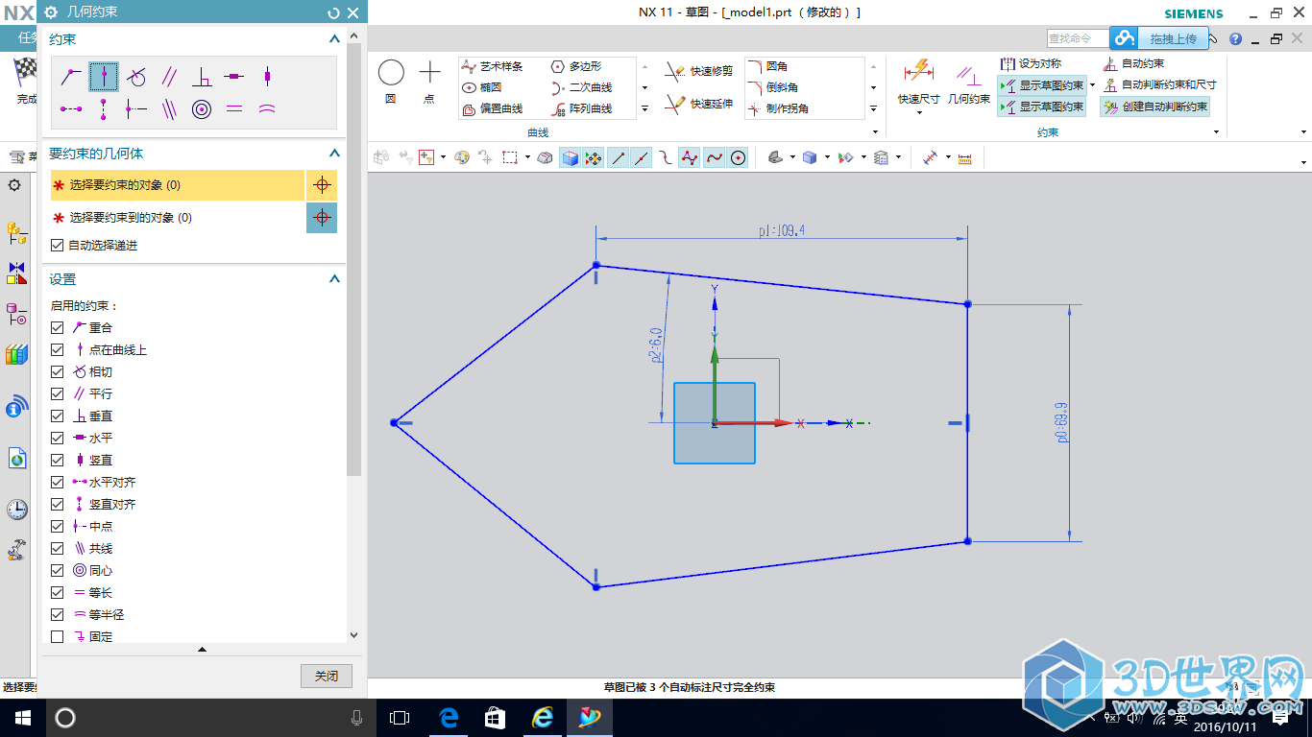Select the Perpendicular constraint icon
Viewport: 1312px width, 737px height.
coord(202,77)
